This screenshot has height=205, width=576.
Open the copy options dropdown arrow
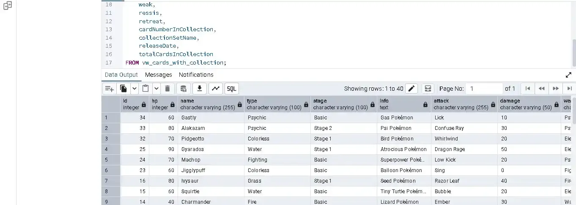click(x=134, y=89)
